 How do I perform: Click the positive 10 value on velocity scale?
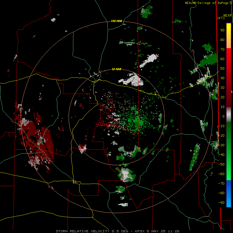222,107
